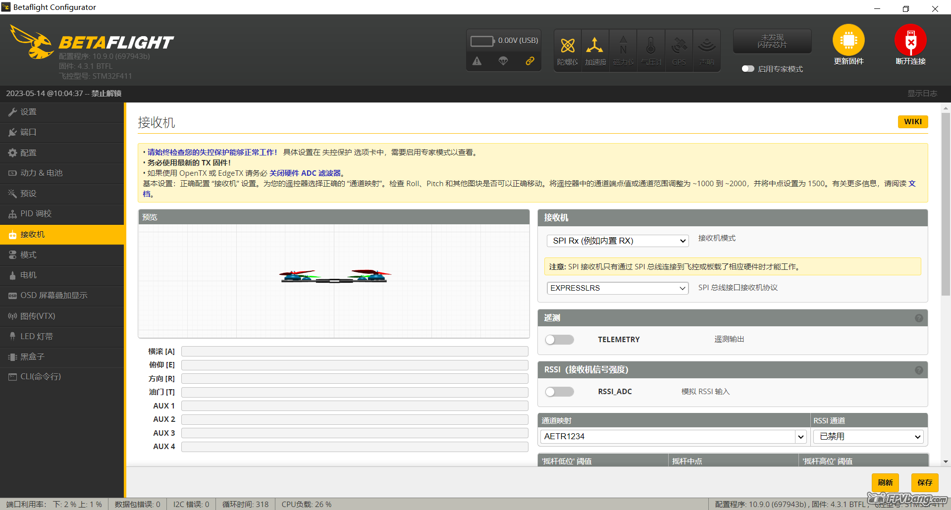Open the CLI(命令行) tab
The height and width of the screenshot is (510, 951).
(x=62, y=377)
